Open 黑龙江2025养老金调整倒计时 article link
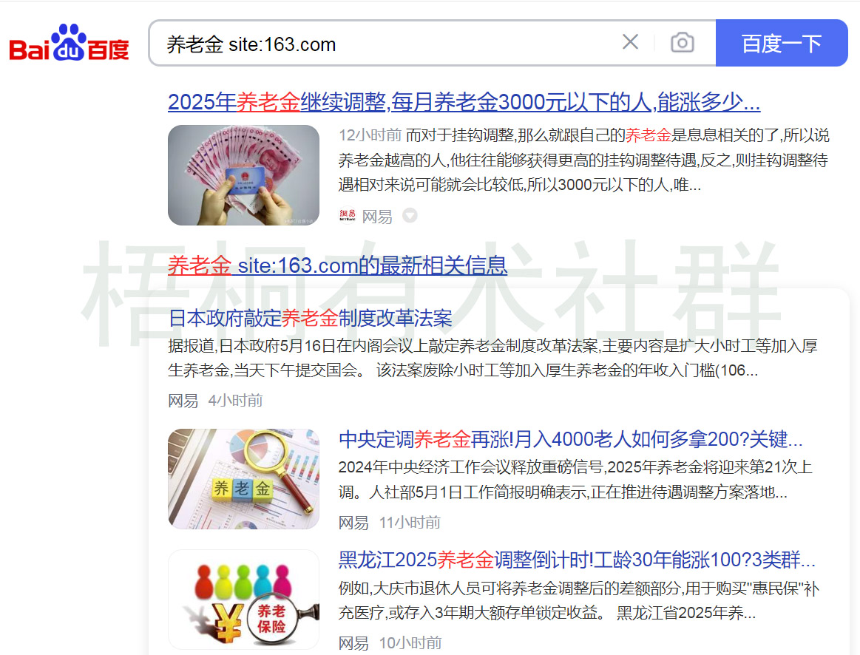 [577, 560]
